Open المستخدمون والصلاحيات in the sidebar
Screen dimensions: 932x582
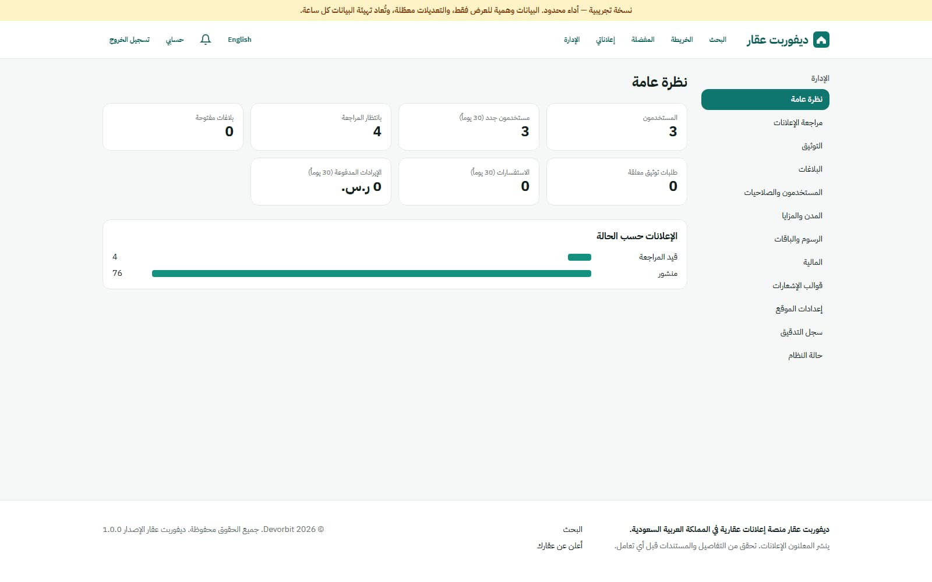(x=765, y=193)
